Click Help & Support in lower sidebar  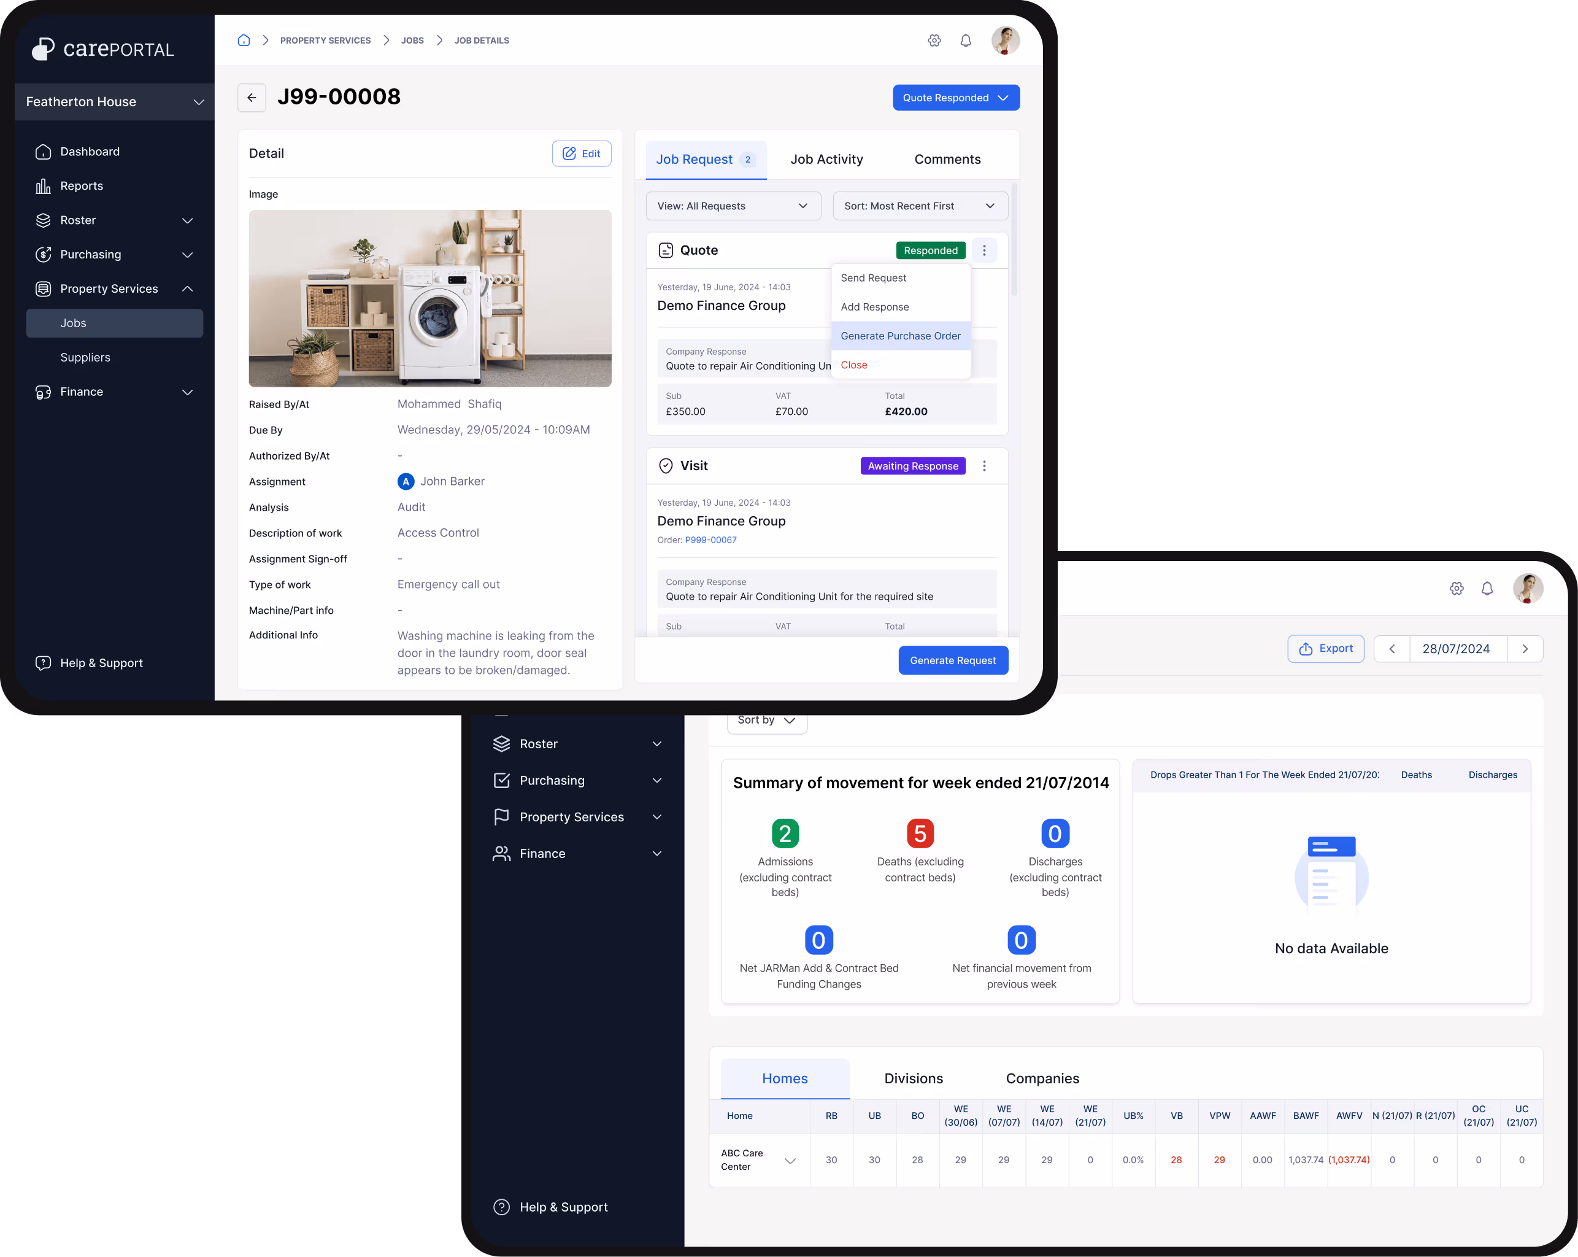point(563,1207)
